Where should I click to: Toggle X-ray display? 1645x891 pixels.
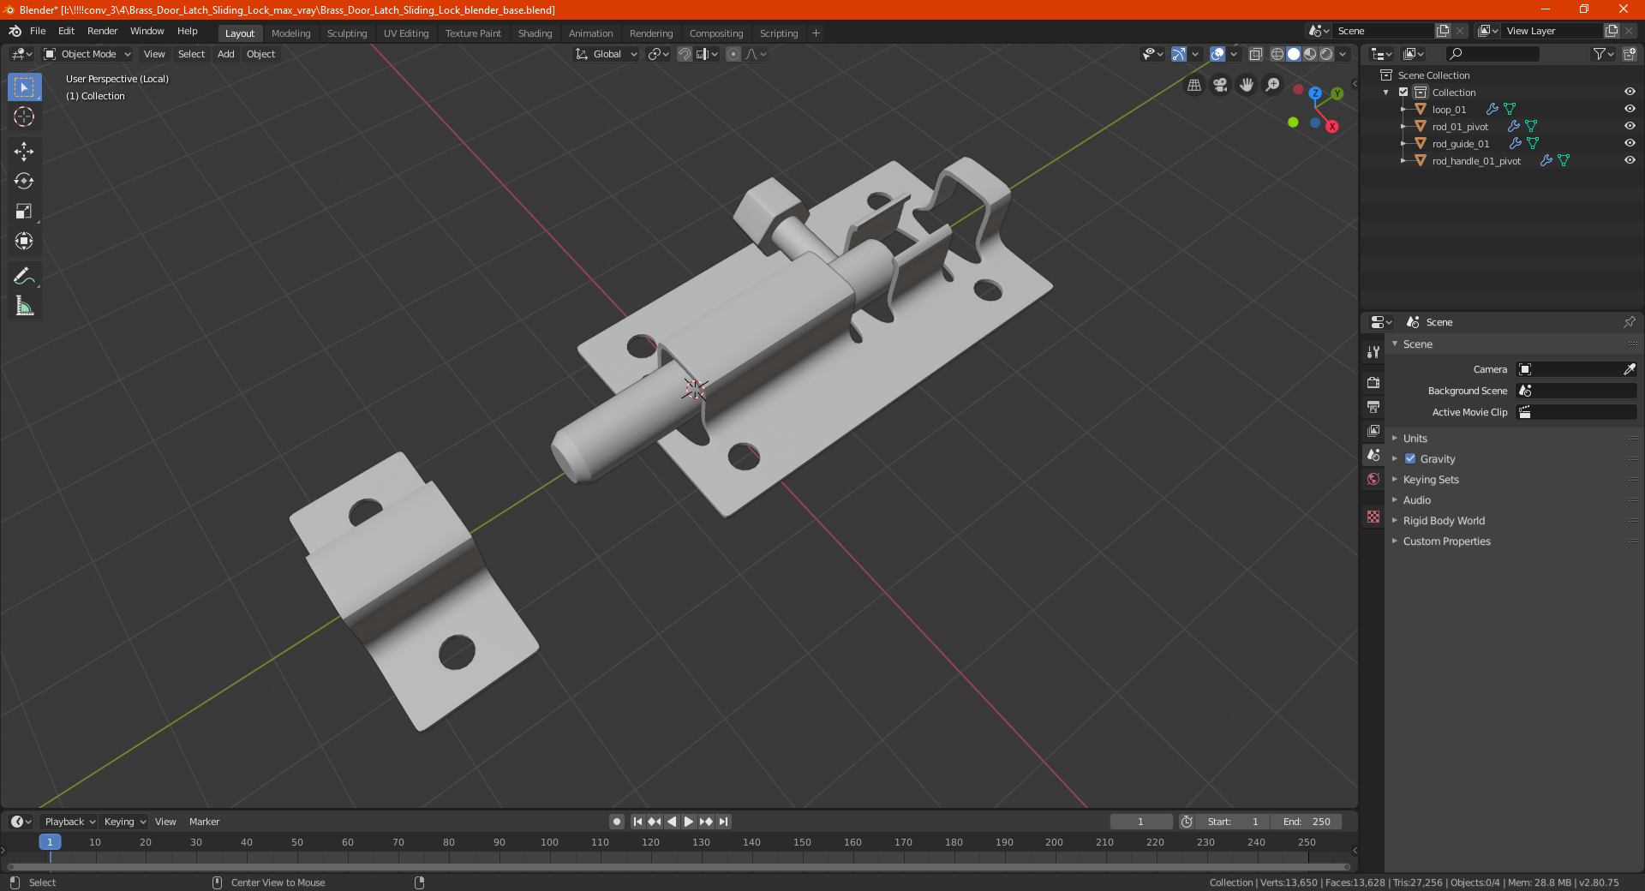coord(1255,54)
